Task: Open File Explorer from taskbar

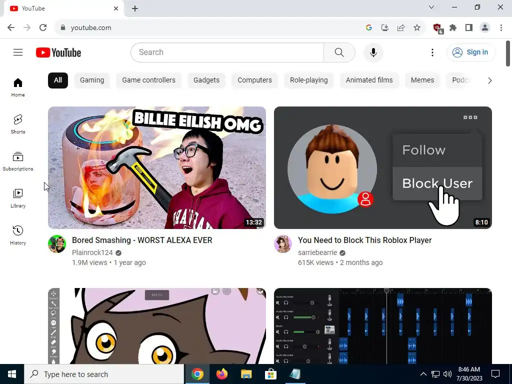Action: pyautogui.click(x=246, y=374)
